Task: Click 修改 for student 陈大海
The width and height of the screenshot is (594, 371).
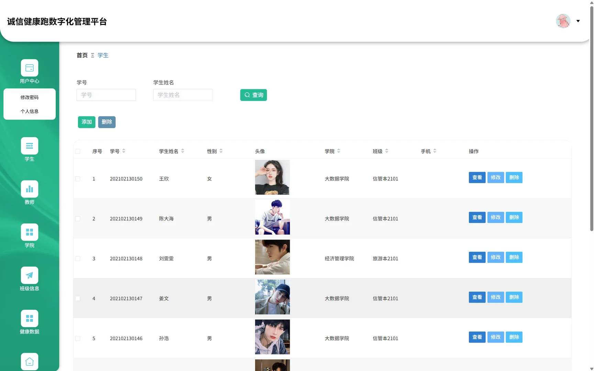Action: (x=496, y=217)
